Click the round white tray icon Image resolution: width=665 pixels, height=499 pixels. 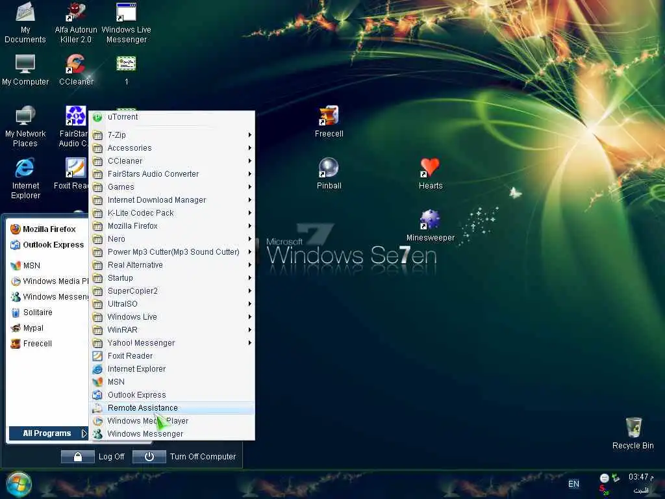605,478
